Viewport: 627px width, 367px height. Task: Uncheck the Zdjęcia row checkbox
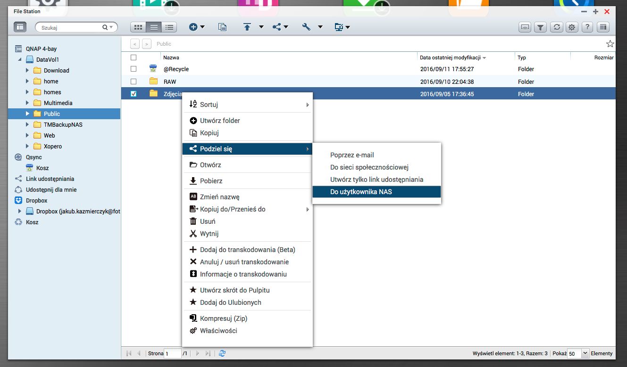134,94
